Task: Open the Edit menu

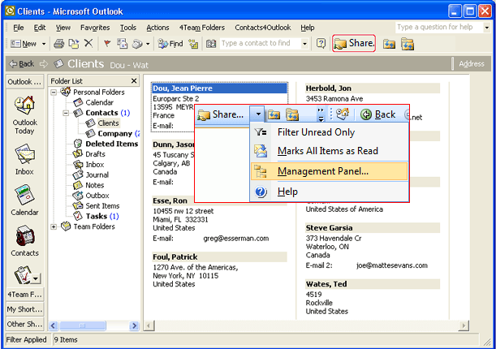Action: click(40, 28)
